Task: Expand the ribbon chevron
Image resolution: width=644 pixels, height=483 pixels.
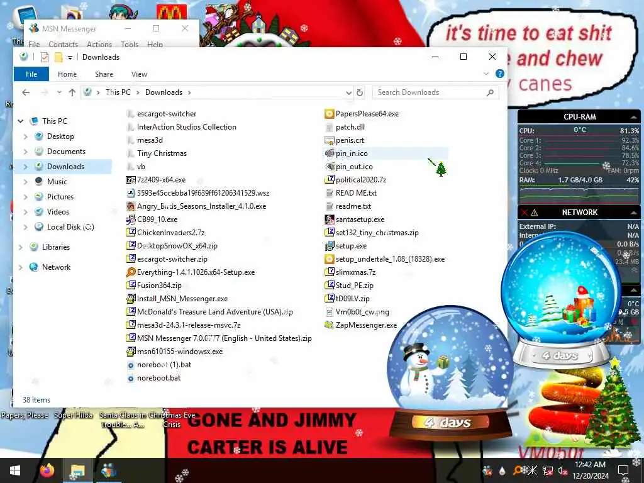Action: click(486, 74)
